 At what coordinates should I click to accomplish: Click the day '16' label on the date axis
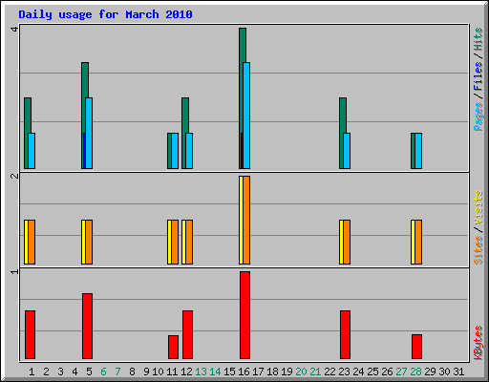point(244,371)
